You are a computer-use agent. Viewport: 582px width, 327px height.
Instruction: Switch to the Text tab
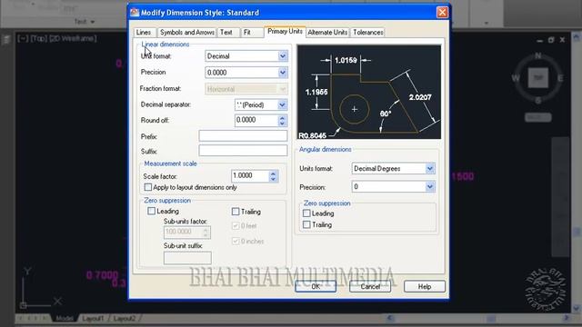tap(226, 33)
